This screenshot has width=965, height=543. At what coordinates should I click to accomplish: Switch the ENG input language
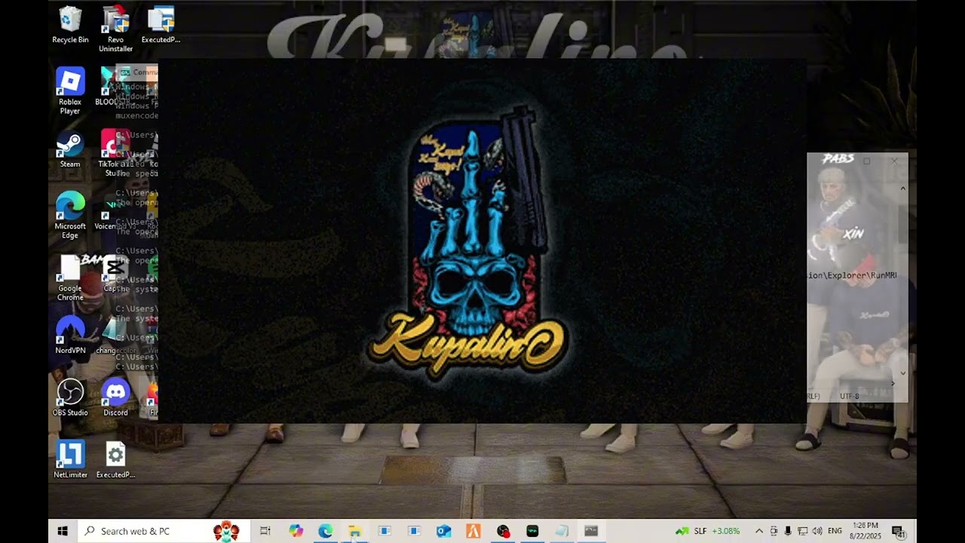click(x=835, y=531)
